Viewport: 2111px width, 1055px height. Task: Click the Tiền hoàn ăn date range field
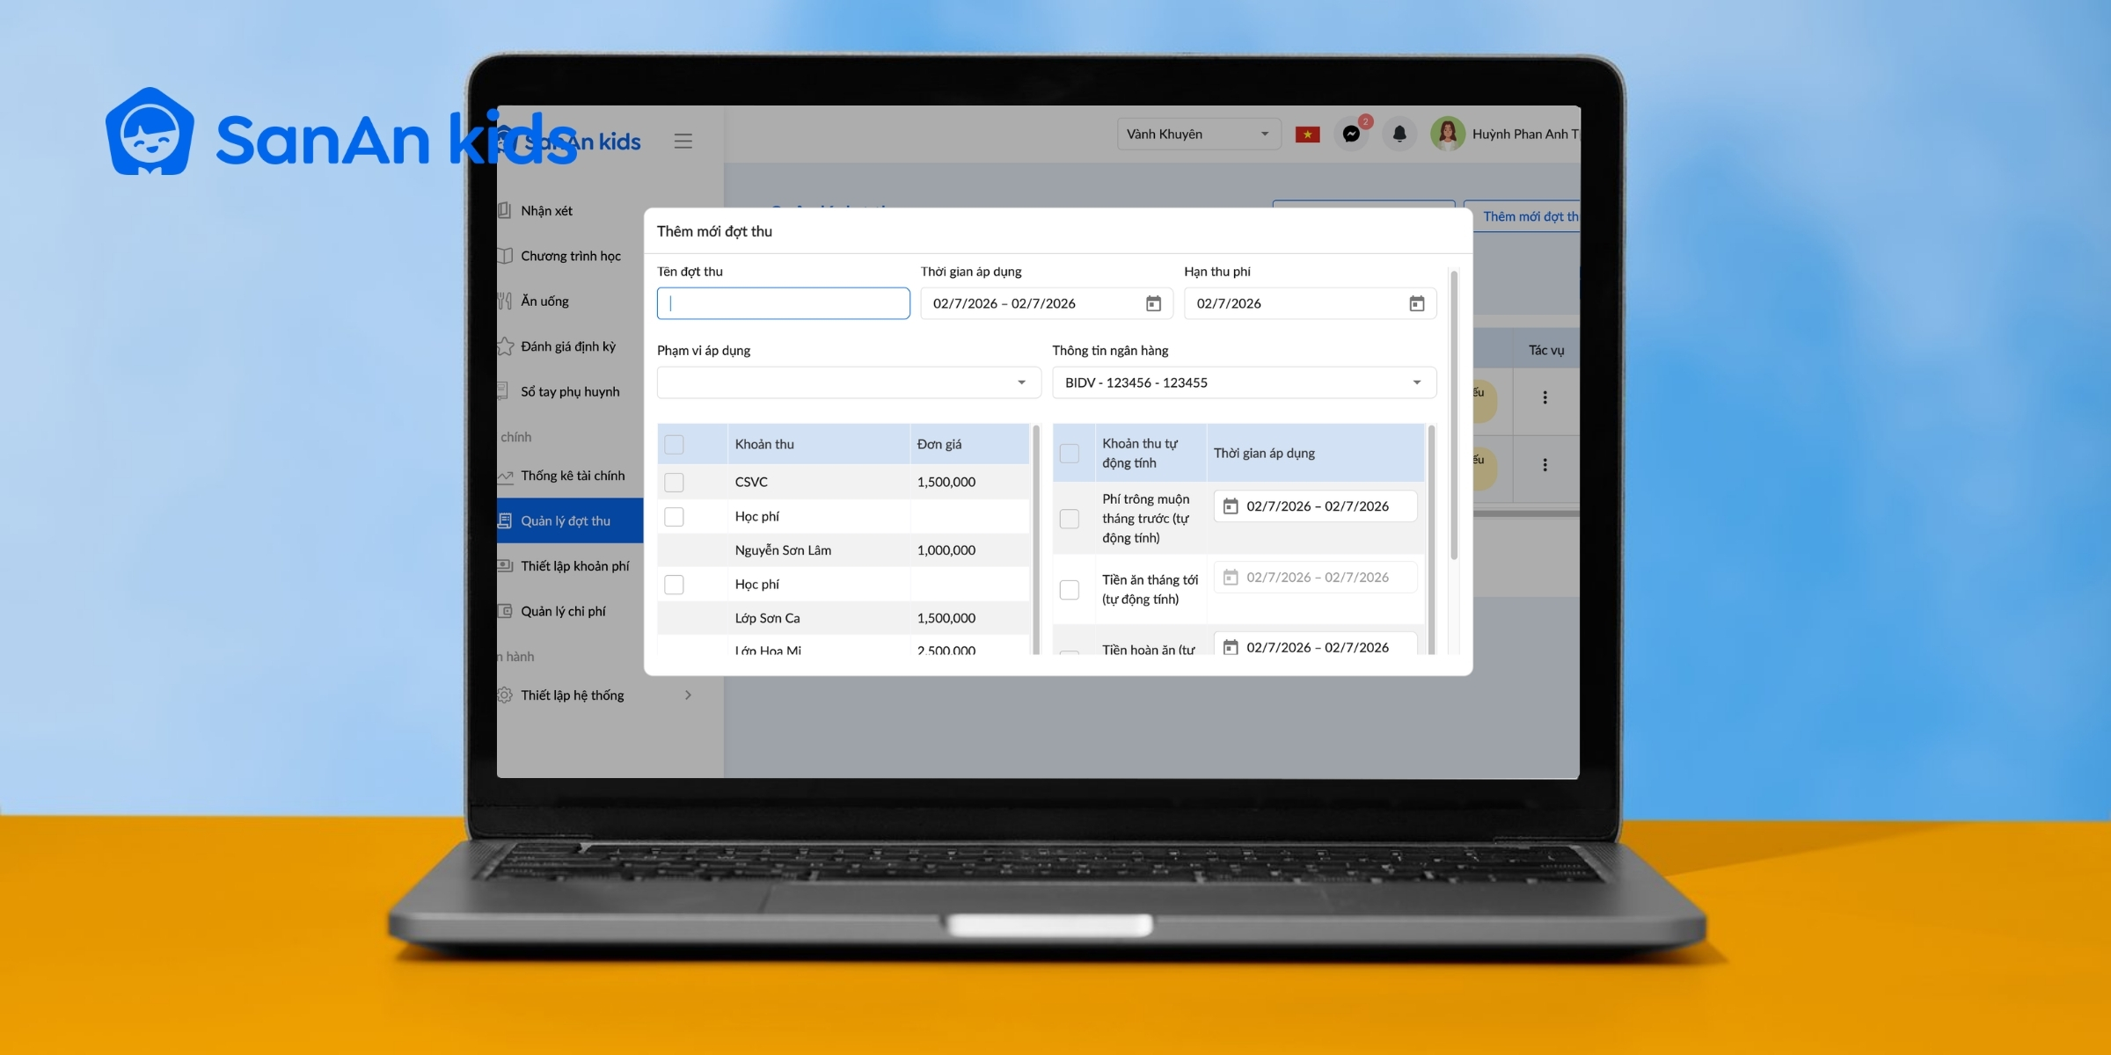1316,644
